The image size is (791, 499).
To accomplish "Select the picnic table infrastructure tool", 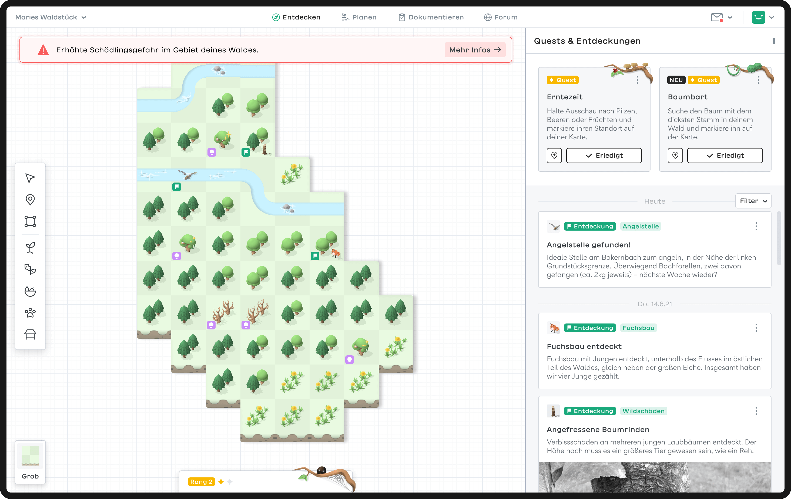I will (30, 334).
